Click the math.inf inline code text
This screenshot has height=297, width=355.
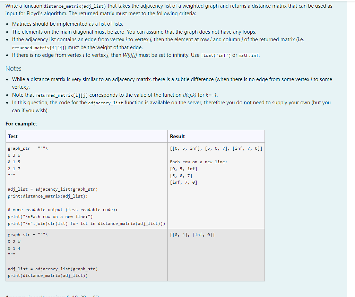pyautogui.click(x=248, y=55)
